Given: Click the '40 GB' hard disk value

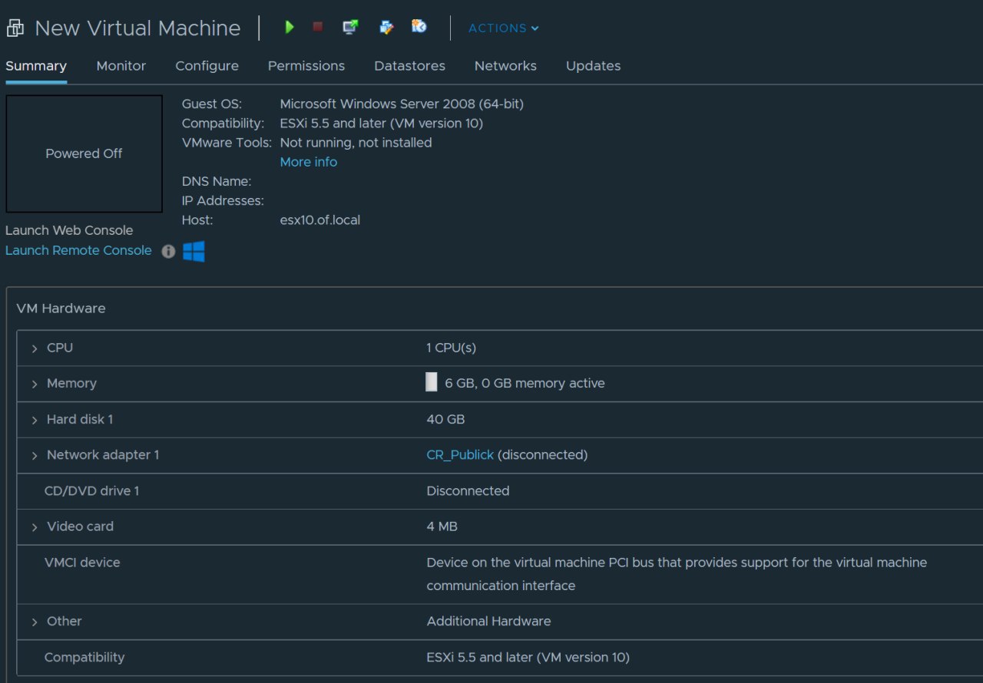Looking at the screenshot, I should (x=446, y=419).
